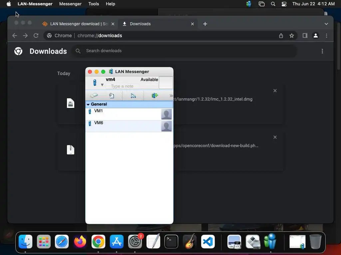Click the opencoreconf download-new-build link
The width and height of the screenshot is (341, 255).
216,145
